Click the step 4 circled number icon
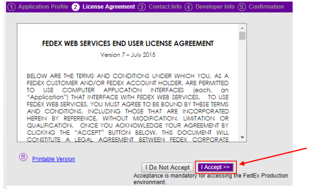This screenshot has height=189, width=311. click(189, 7)
